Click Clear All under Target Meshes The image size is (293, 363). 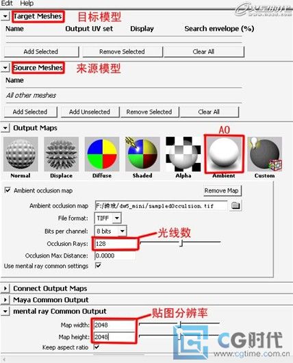tap(204, 51)
